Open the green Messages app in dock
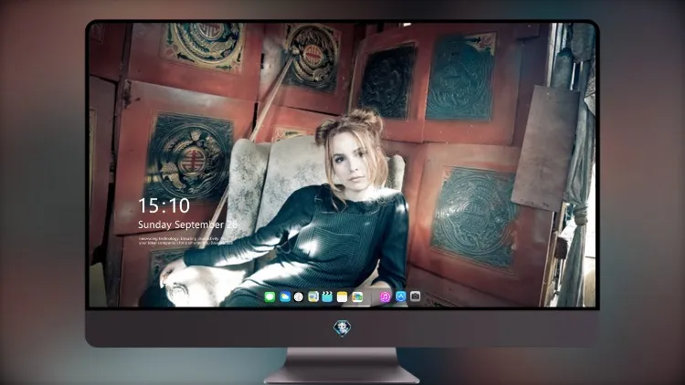 tap(269, 297)
